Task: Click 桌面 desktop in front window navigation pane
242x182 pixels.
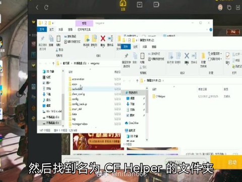Action: tap(131, 98)
